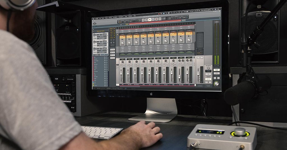Image resolution: width=287 pixels, height=150 pixels.
Task: Click the topmost white modifier button beside the mixer
Action: click(x=113, y=49)
